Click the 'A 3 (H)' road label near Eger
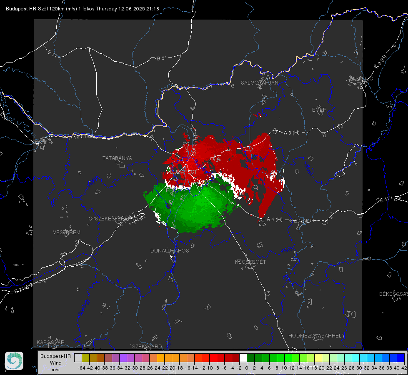Viewport: 408px width, 375px height. pyautogui.click(x=291, y=133)
